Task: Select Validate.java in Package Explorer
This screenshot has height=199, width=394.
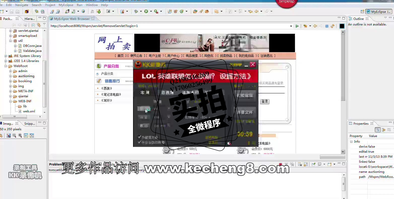Action: point(32,51)
